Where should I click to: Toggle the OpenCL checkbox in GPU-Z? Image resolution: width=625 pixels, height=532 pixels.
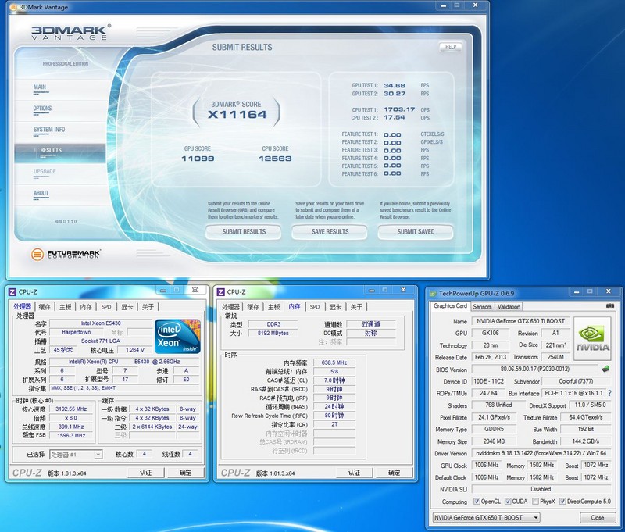pyautogui.click(x=477, y=502)
